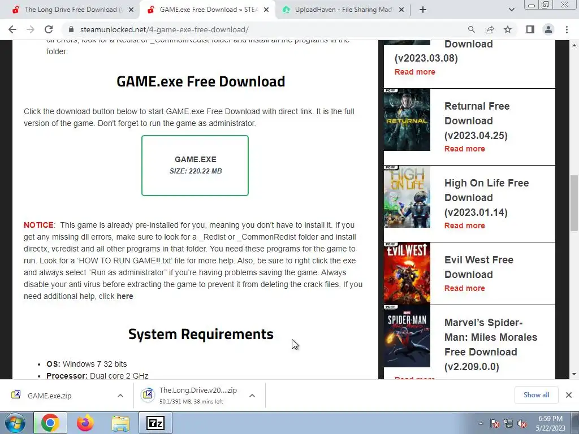Image resolution: width=579 pixels, height=434 pixels.
Task: Open the zoom magnifier in address bar
Action: pyautogui.click(x=471, y=29)
